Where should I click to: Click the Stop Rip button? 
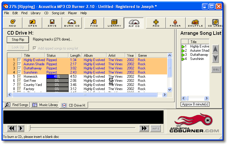coord(18,40)
